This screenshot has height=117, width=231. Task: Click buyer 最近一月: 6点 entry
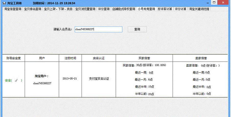point(144,79)
